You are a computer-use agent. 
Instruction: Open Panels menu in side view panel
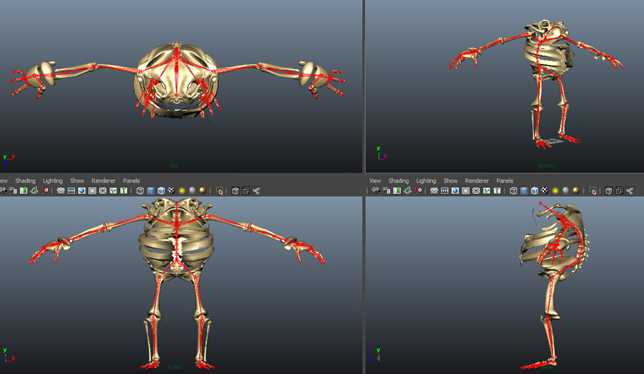(x=505, y=181)
